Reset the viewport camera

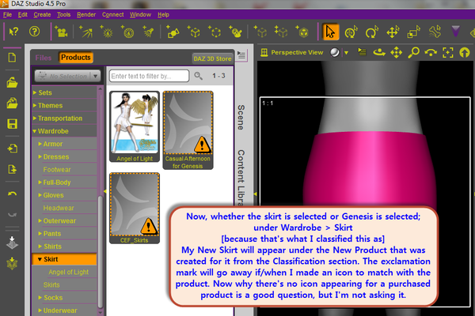pos(465,52)
